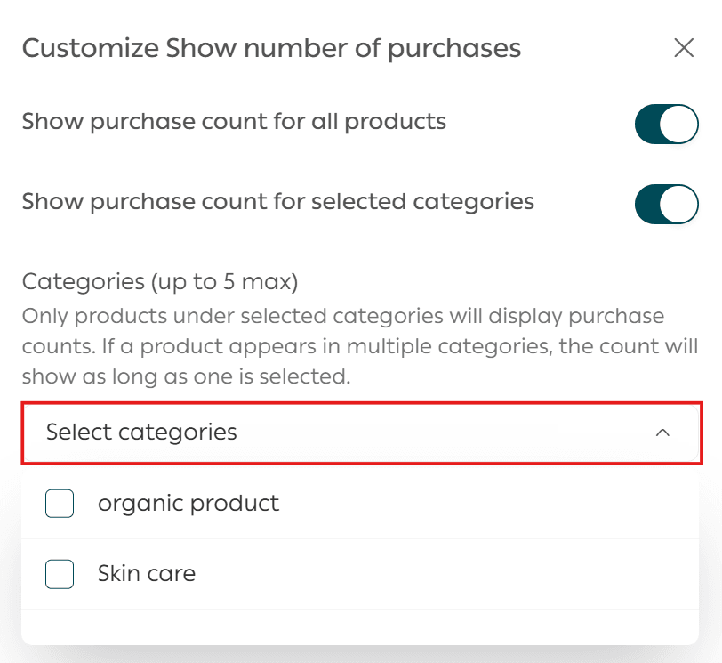Disable purchase count for selected categories switch
Viewport: 722px width, 663px height.
666,204
